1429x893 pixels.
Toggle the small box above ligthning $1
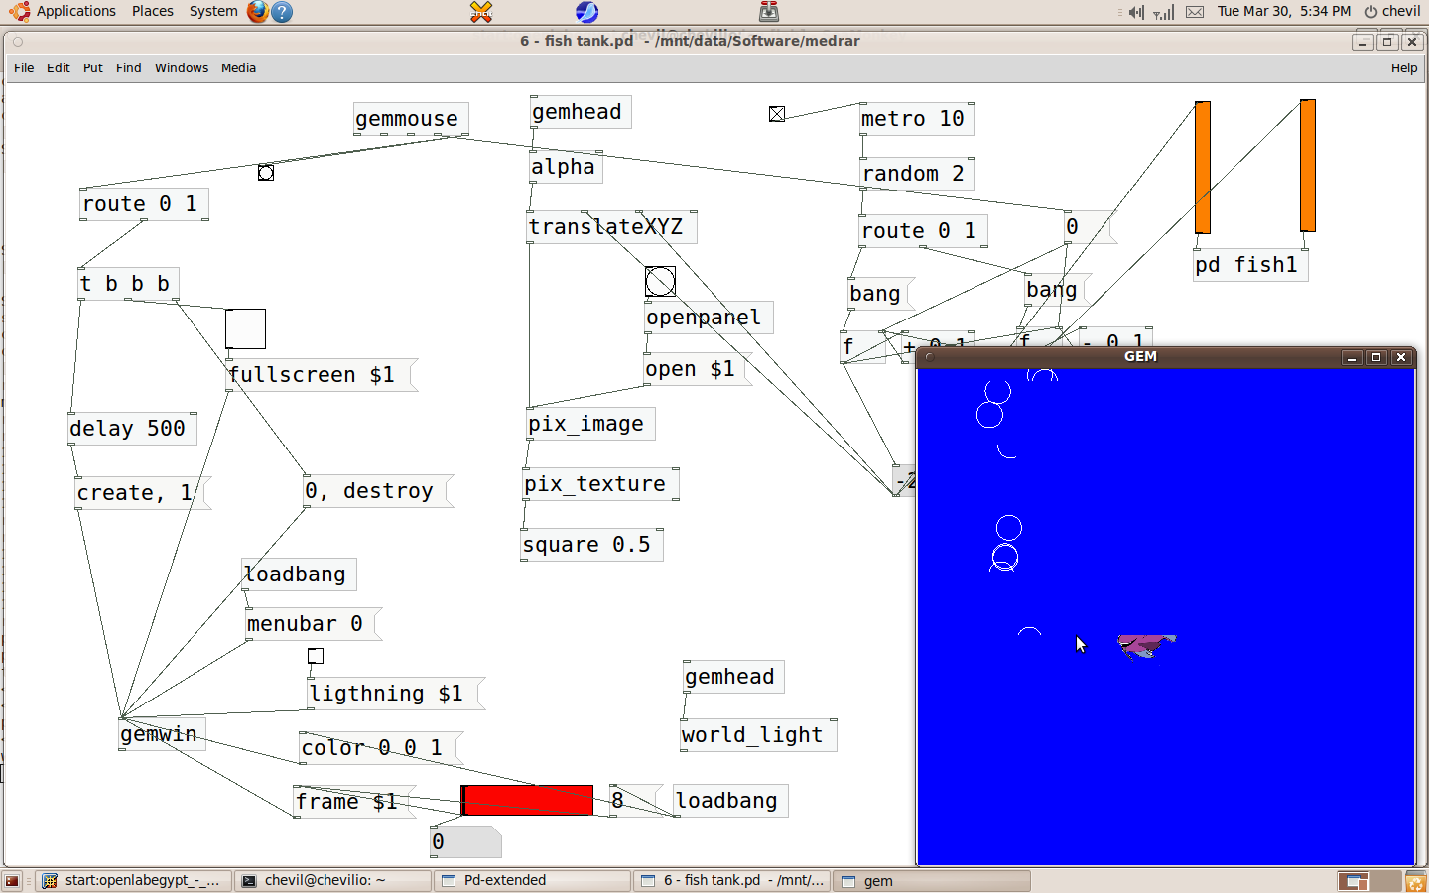tap(316, 656)
